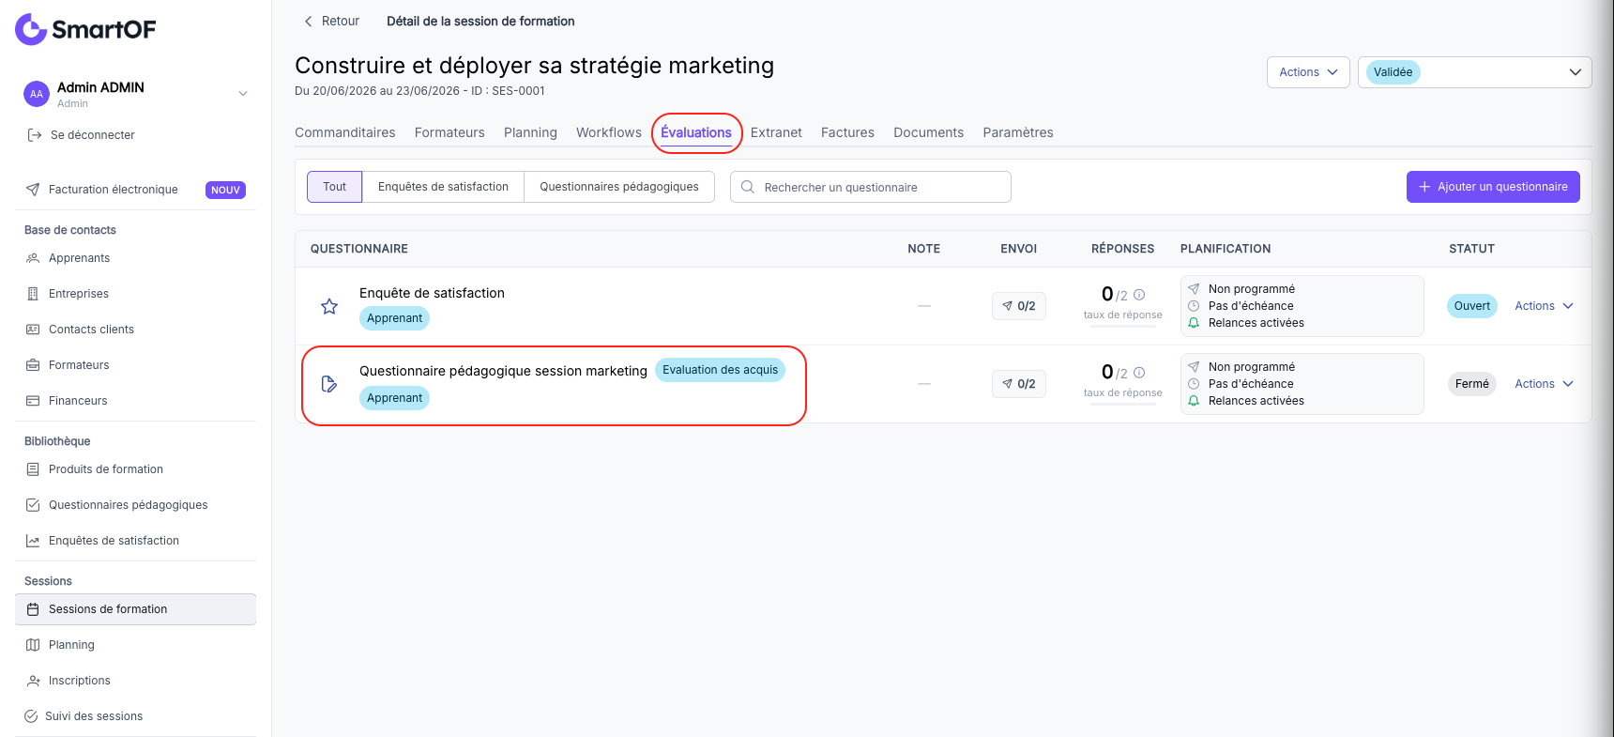
Task: Filter by Enquêtes de satisfaction
Action: [443, 187]
